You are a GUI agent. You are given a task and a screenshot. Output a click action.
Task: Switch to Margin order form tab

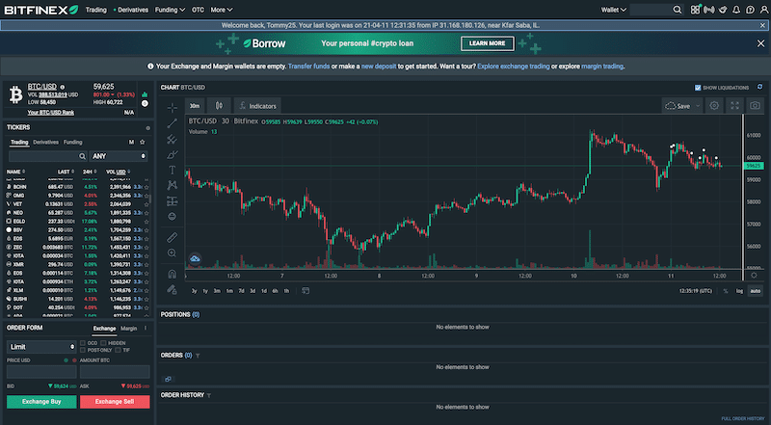click(129, 329)
